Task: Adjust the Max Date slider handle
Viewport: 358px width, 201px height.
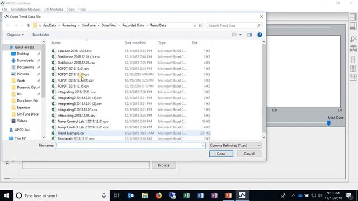Action: [329, 123]
